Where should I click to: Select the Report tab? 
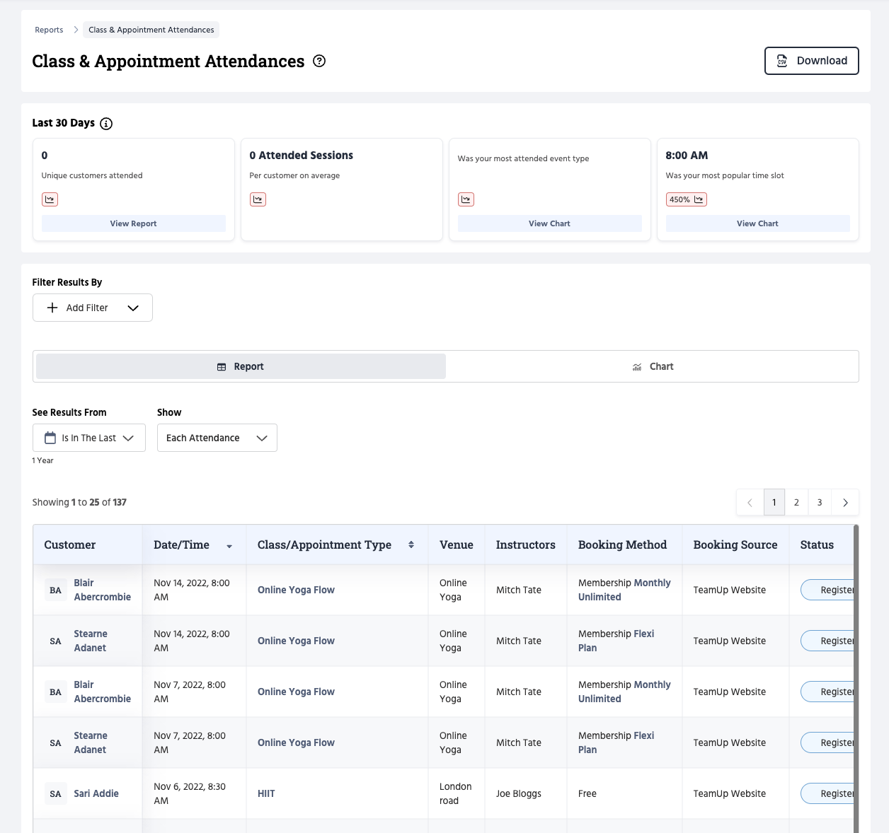(241, 366)
